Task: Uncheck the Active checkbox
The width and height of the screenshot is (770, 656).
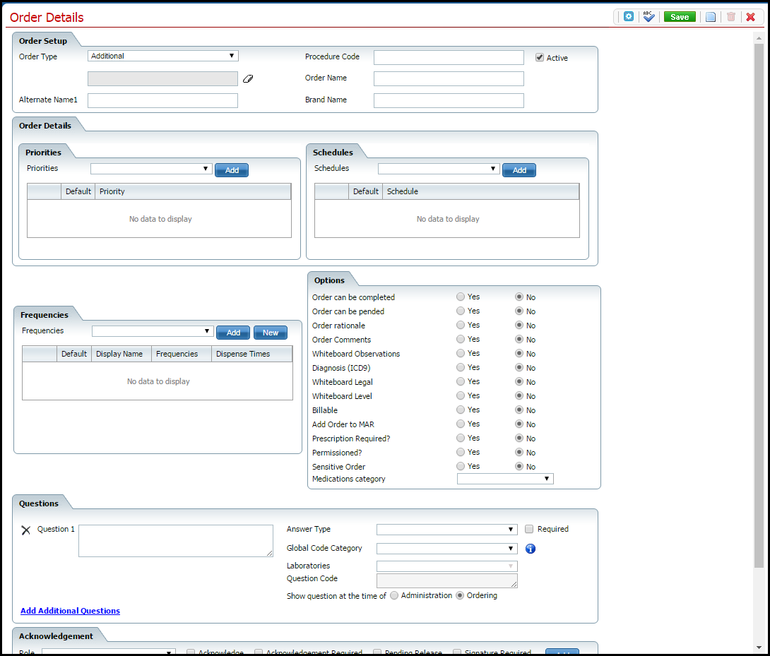Action: tap(540, 57)
